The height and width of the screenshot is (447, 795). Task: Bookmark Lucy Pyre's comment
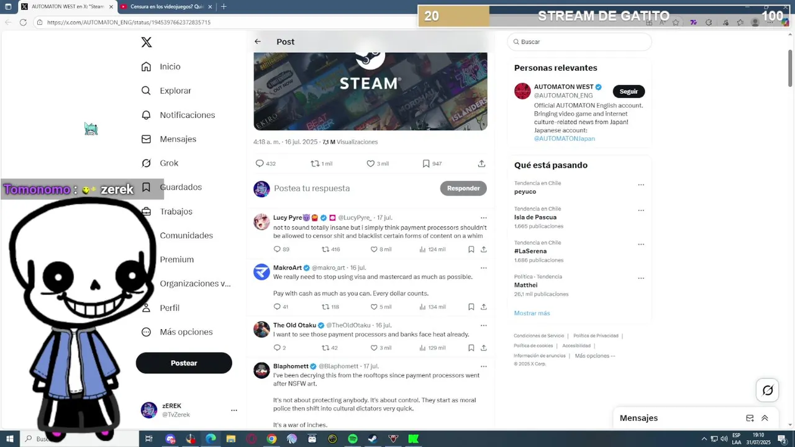471,250
